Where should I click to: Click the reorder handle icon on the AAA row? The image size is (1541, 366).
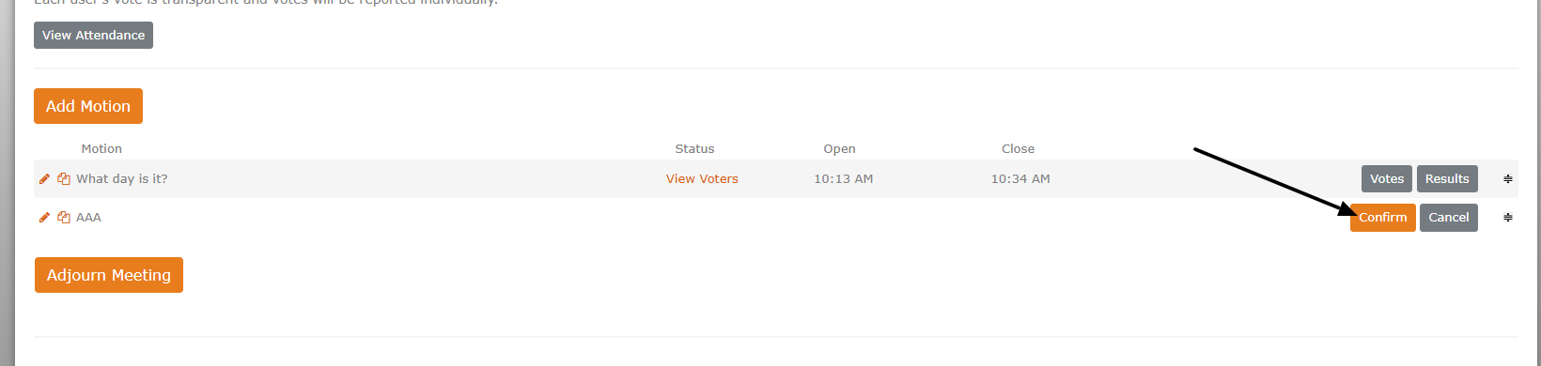pyautogui.click(x=1507, y=217)
